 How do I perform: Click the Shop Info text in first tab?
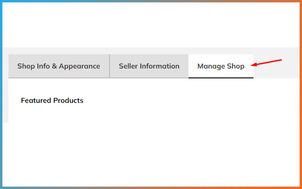34,67
